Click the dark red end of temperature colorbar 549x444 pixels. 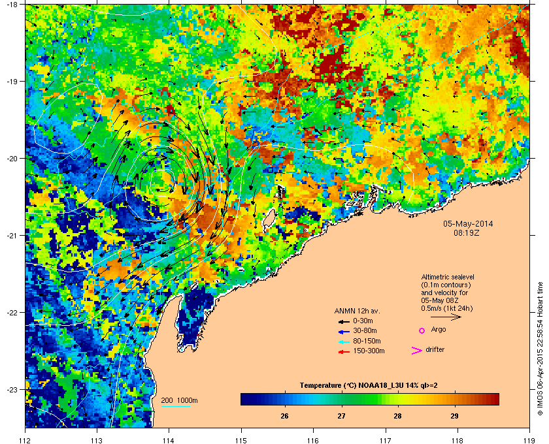(x=494, y=399)
